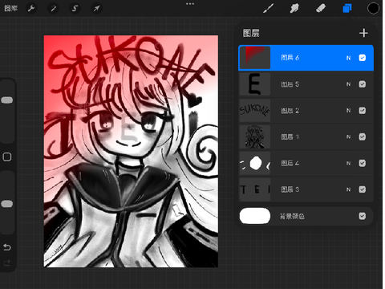
Task: Open the magic wand Adjustments menu
Action: click(x=53, y=8)
